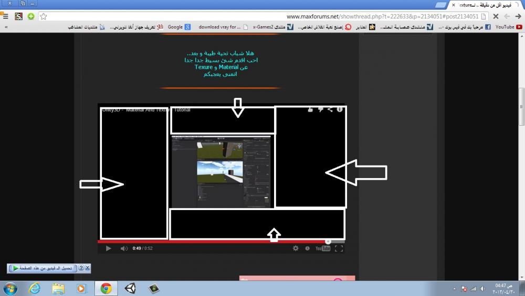
Task: Open the download vray for bookmark
Action: pyautogui.click(x=223, y=27)
